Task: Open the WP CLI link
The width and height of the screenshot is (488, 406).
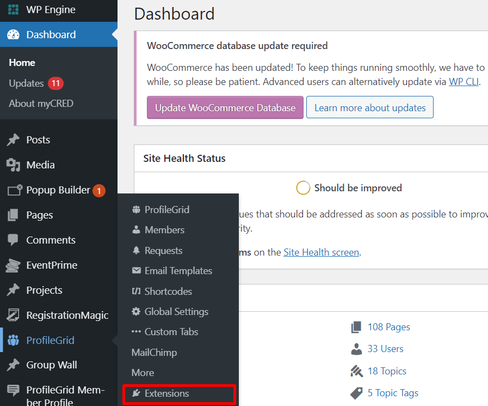Action: [464, 82]
